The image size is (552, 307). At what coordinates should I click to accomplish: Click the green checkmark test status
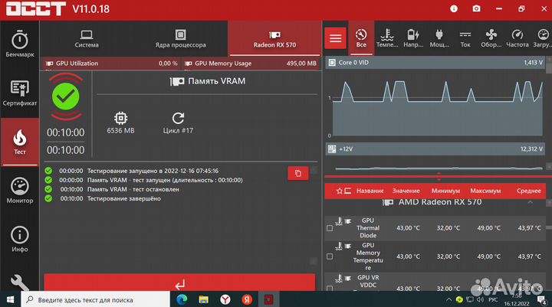pyautogui.click(x=66, y=96)
